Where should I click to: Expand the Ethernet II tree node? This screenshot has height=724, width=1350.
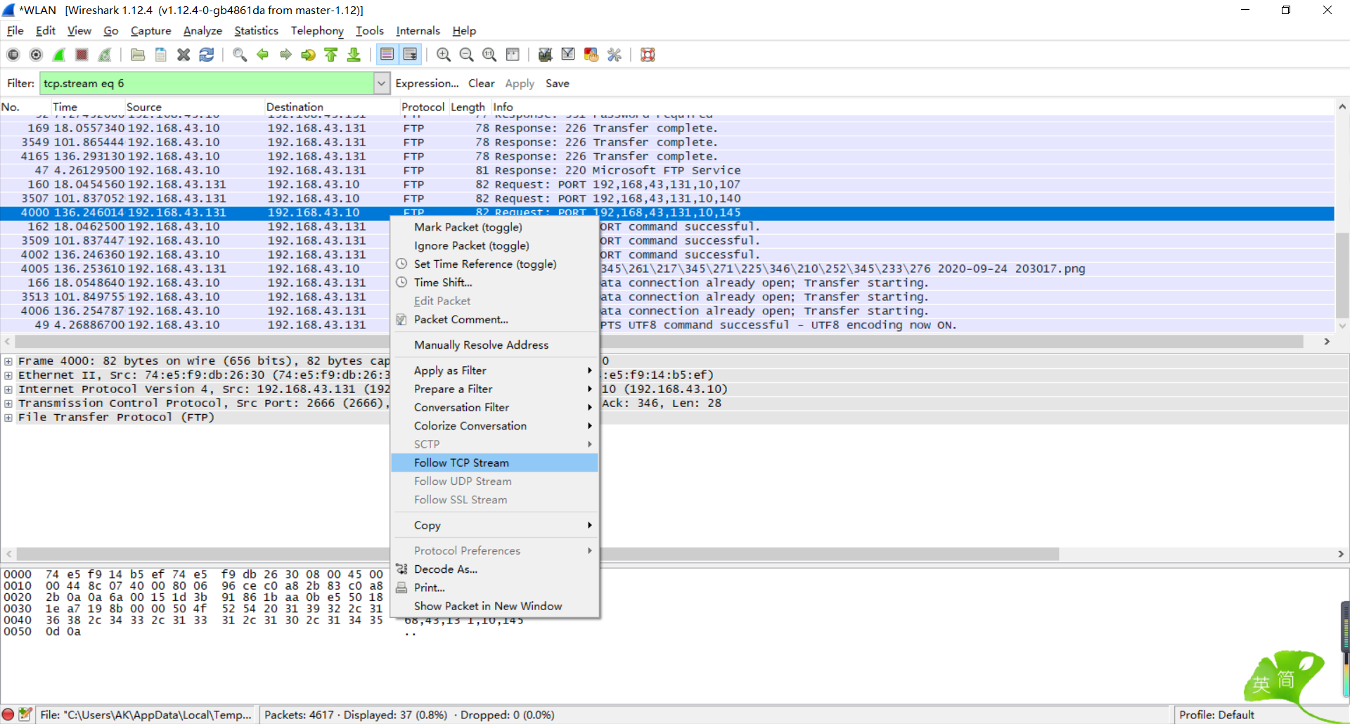[x=8, y=375]
